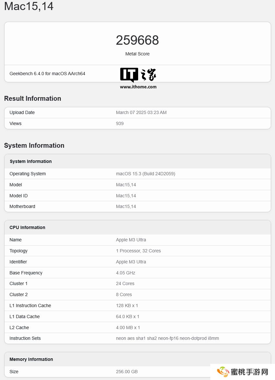The image size is (275, 380).
Task: Click the Base Frequency 4.05 GHz value
Action: [126, 273]
